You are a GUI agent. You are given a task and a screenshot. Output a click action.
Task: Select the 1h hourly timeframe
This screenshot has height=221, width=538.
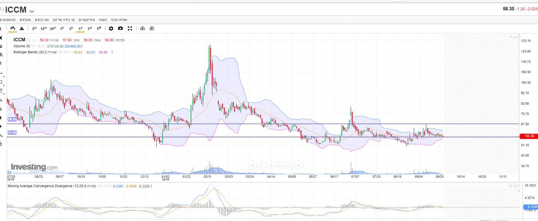[62, 29]
